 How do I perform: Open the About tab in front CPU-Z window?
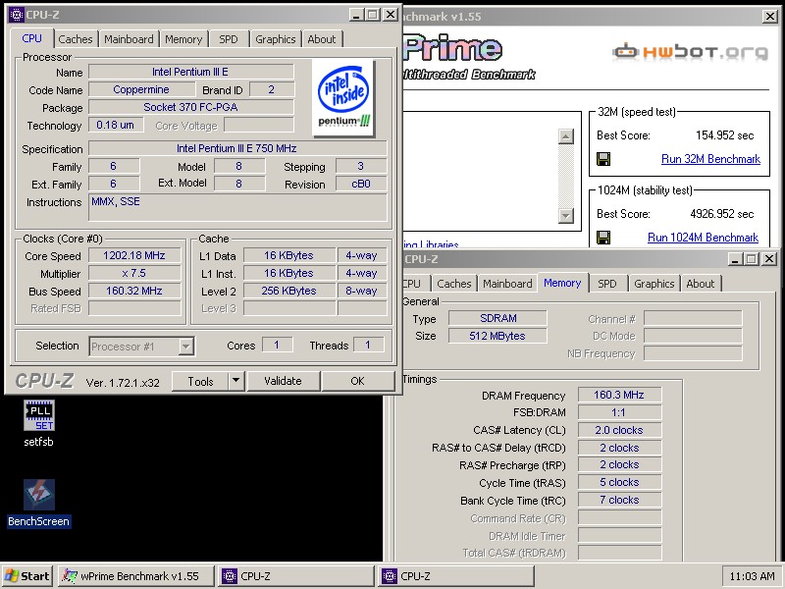322,39
